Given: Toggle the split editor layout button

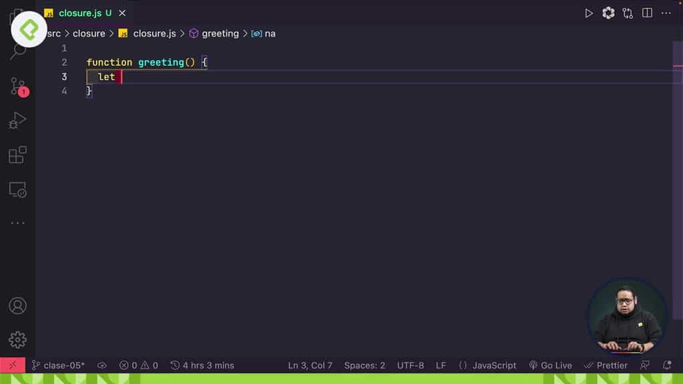Looking at the screenshot, I should pyautogui.click(x=646, y=13).
